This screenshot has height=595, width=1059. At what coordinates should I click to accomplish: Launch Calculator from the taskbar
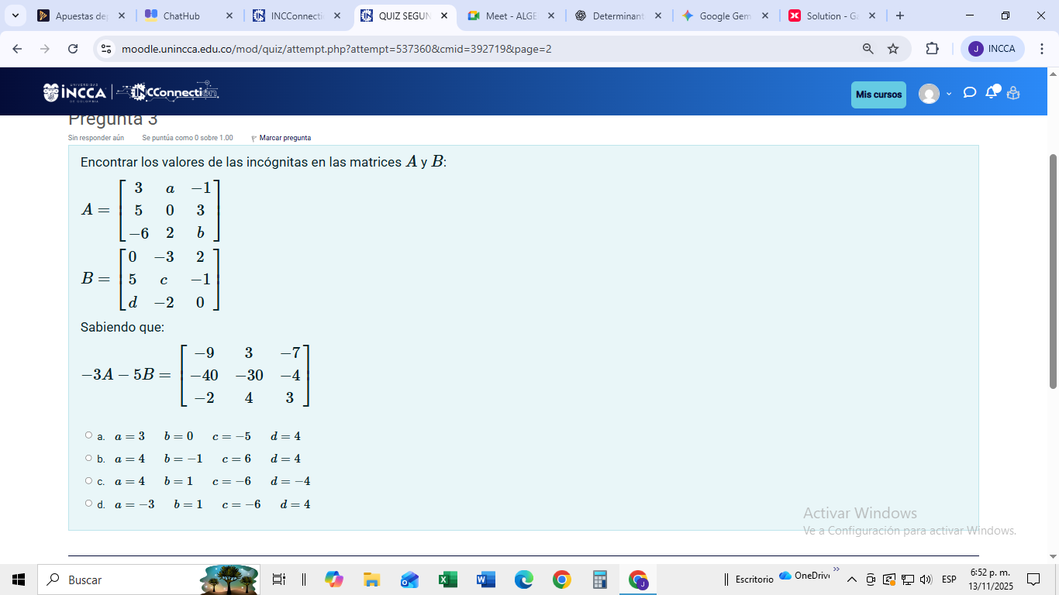tap(599, 580)
